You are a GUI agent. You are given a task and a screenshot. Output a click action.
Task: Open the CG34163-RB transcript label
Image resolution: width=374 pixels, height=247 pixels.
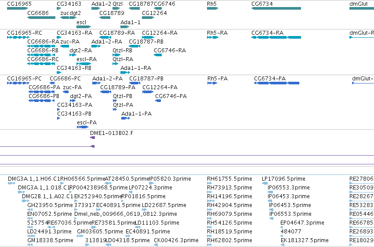(x=74, y=68)
